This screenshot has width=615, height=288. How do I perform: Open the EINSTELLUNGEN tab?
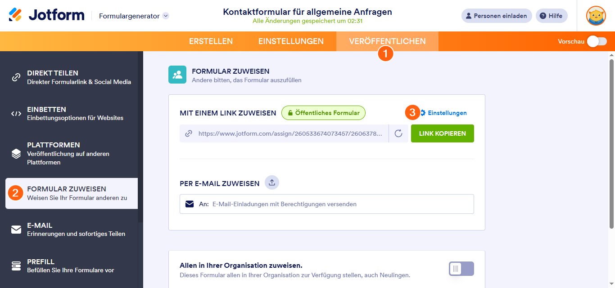click(291, 41)
